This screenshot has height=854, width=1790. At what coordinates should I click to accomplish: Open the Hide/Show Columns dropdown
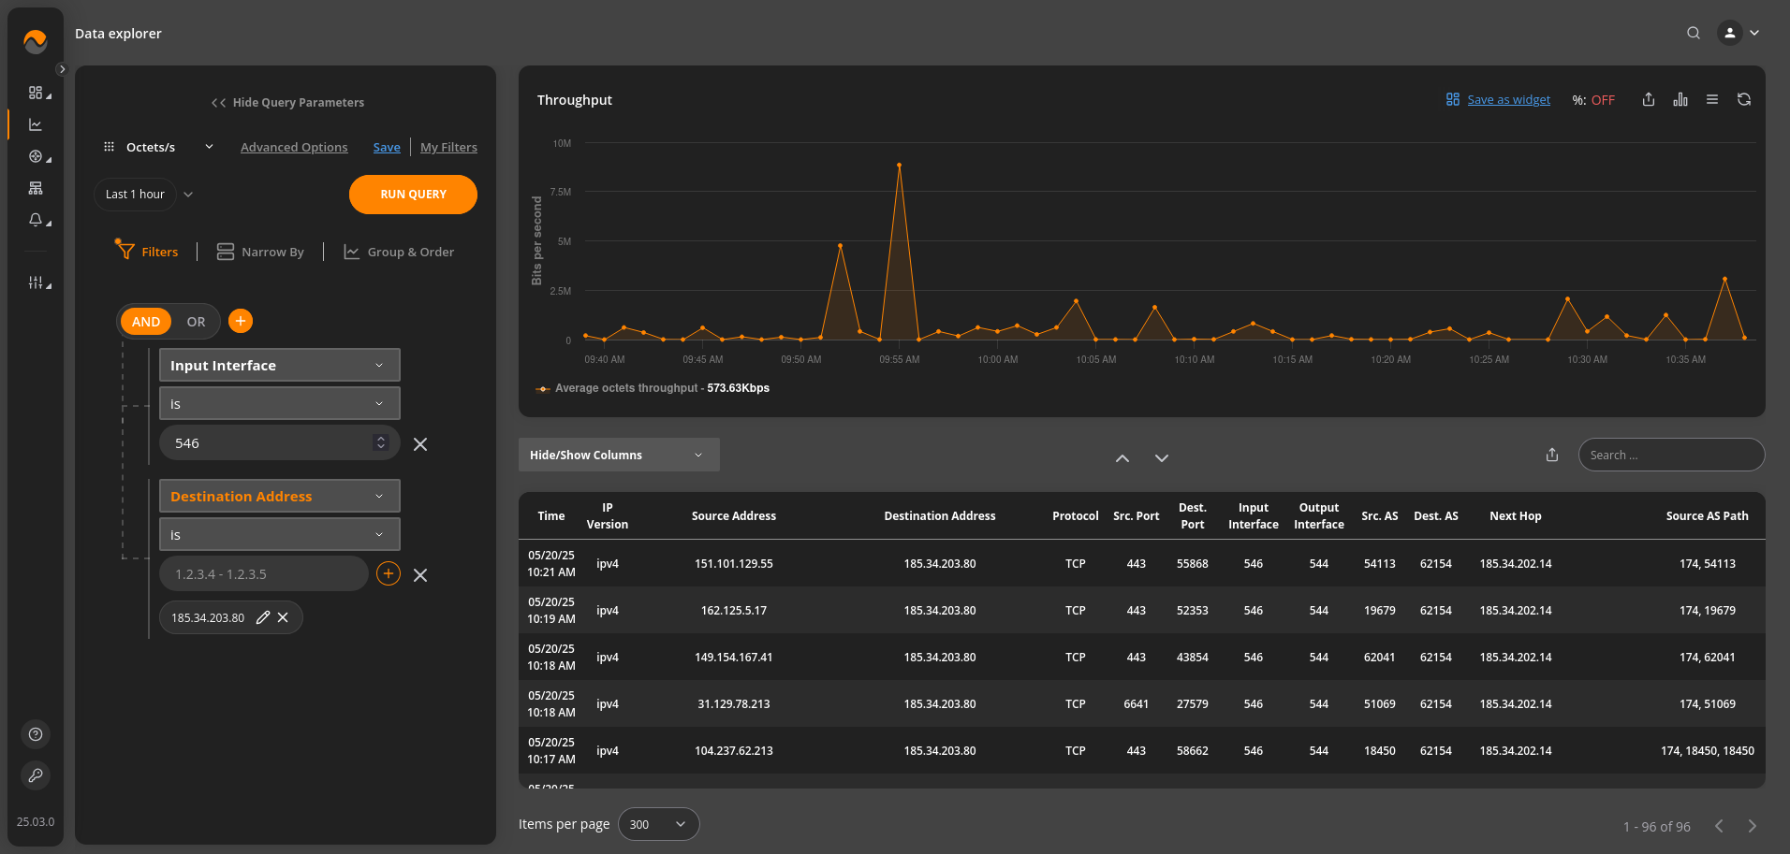tap(618, 455)
